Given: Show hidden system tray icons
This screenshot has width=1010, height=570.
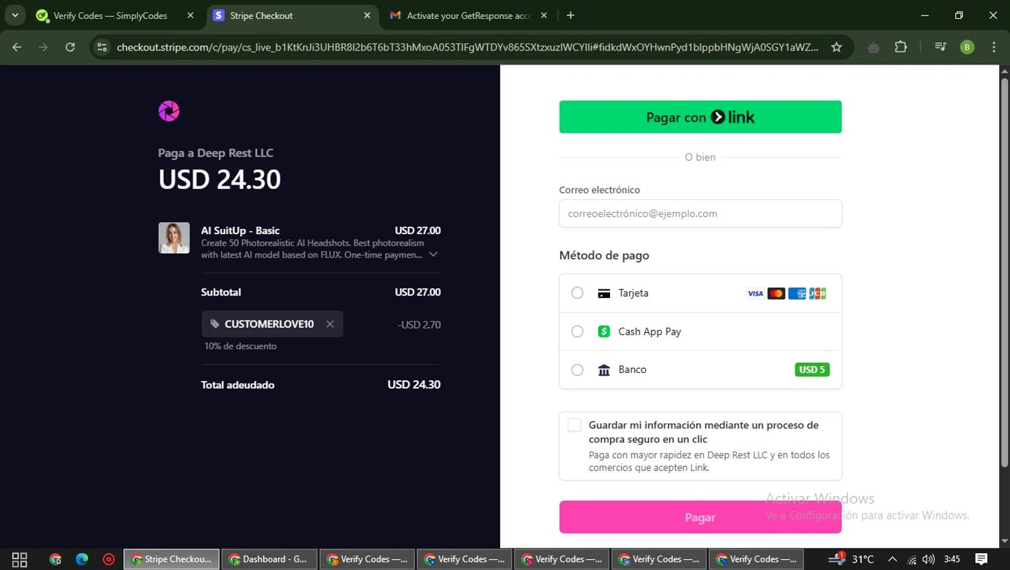Looking at the screenshot, I should pos(892,559).
